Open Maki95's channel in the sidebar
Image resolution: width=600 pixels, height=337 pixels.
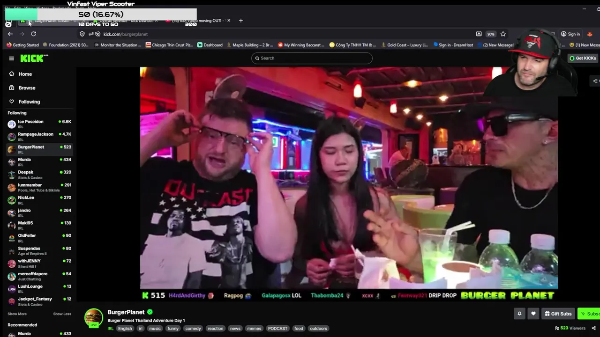point(39,225)
